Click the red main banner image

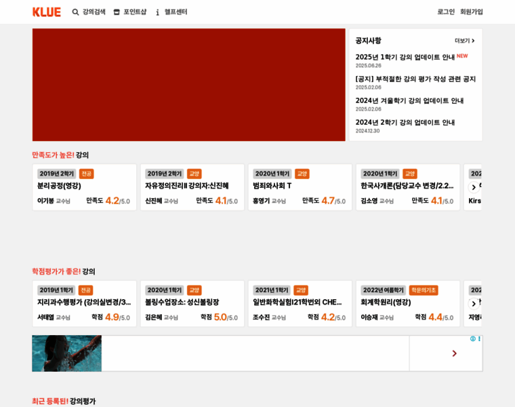(x=188, y=85)
